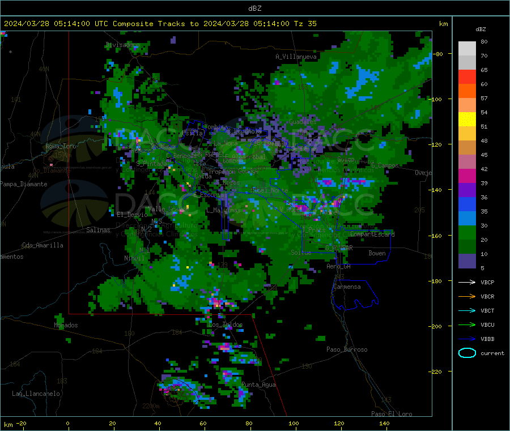The image size is (510, 431).
Task: Click the Lag.Llancanelo map label
Action: [36, 394]
